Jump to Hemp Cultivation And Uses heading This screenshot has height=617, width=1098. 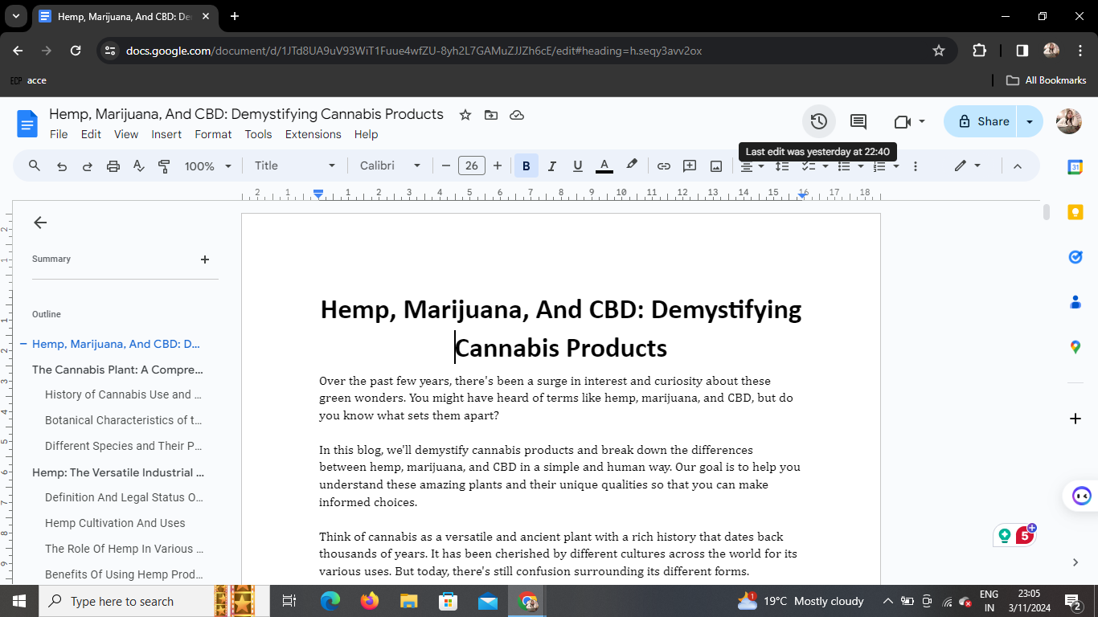click(x=115, y=523)
